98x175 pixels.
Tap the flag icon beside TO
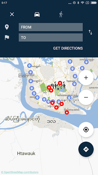(x=7, y=37)
